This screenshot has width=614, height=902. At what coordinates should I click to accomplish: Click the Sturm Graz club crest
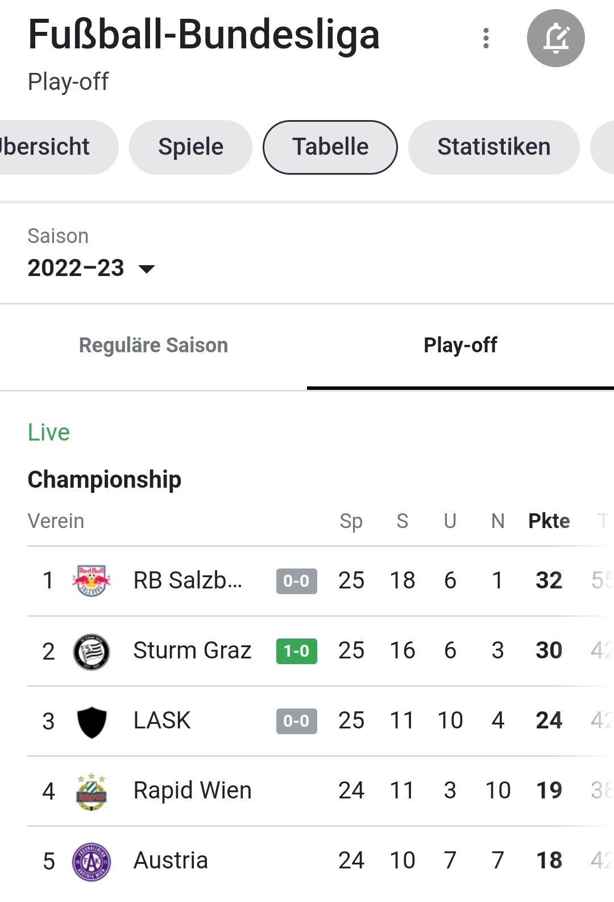(x=92, y=651)
